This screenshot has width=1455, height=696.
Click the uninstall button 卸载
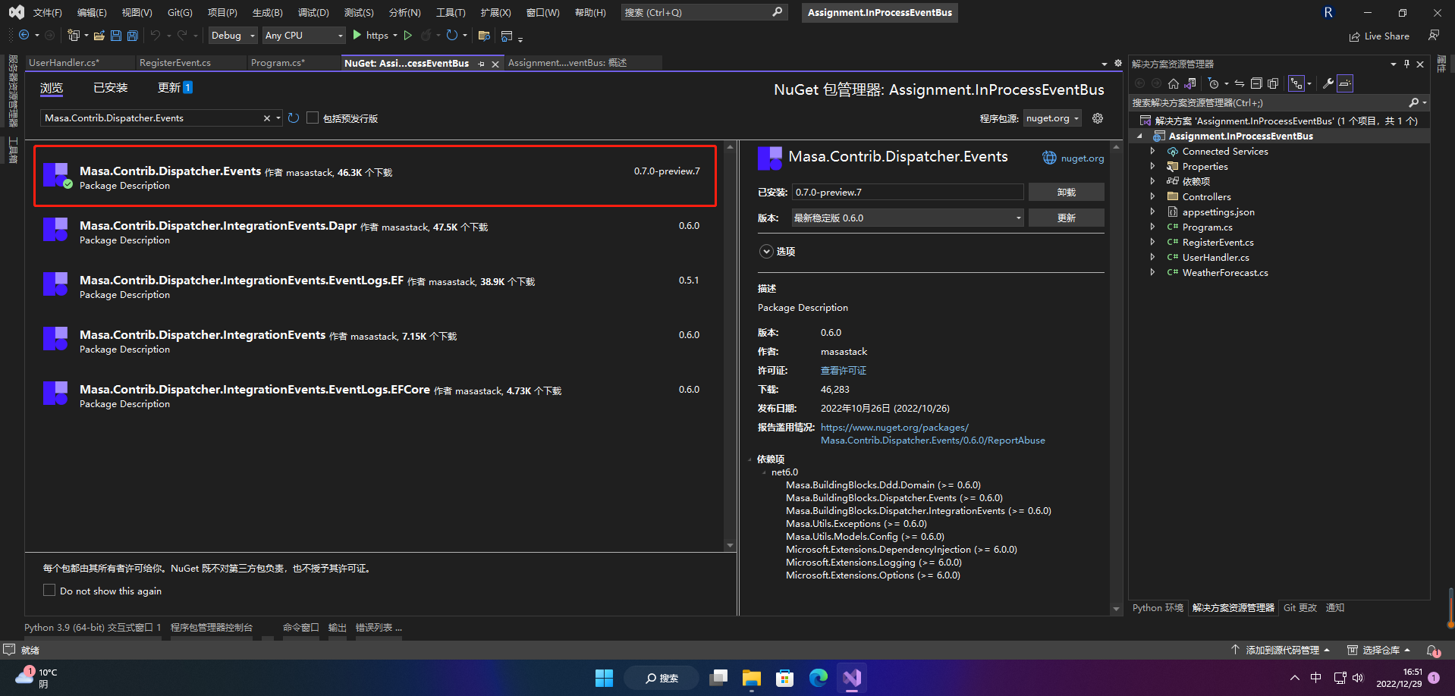(1066, 193)
